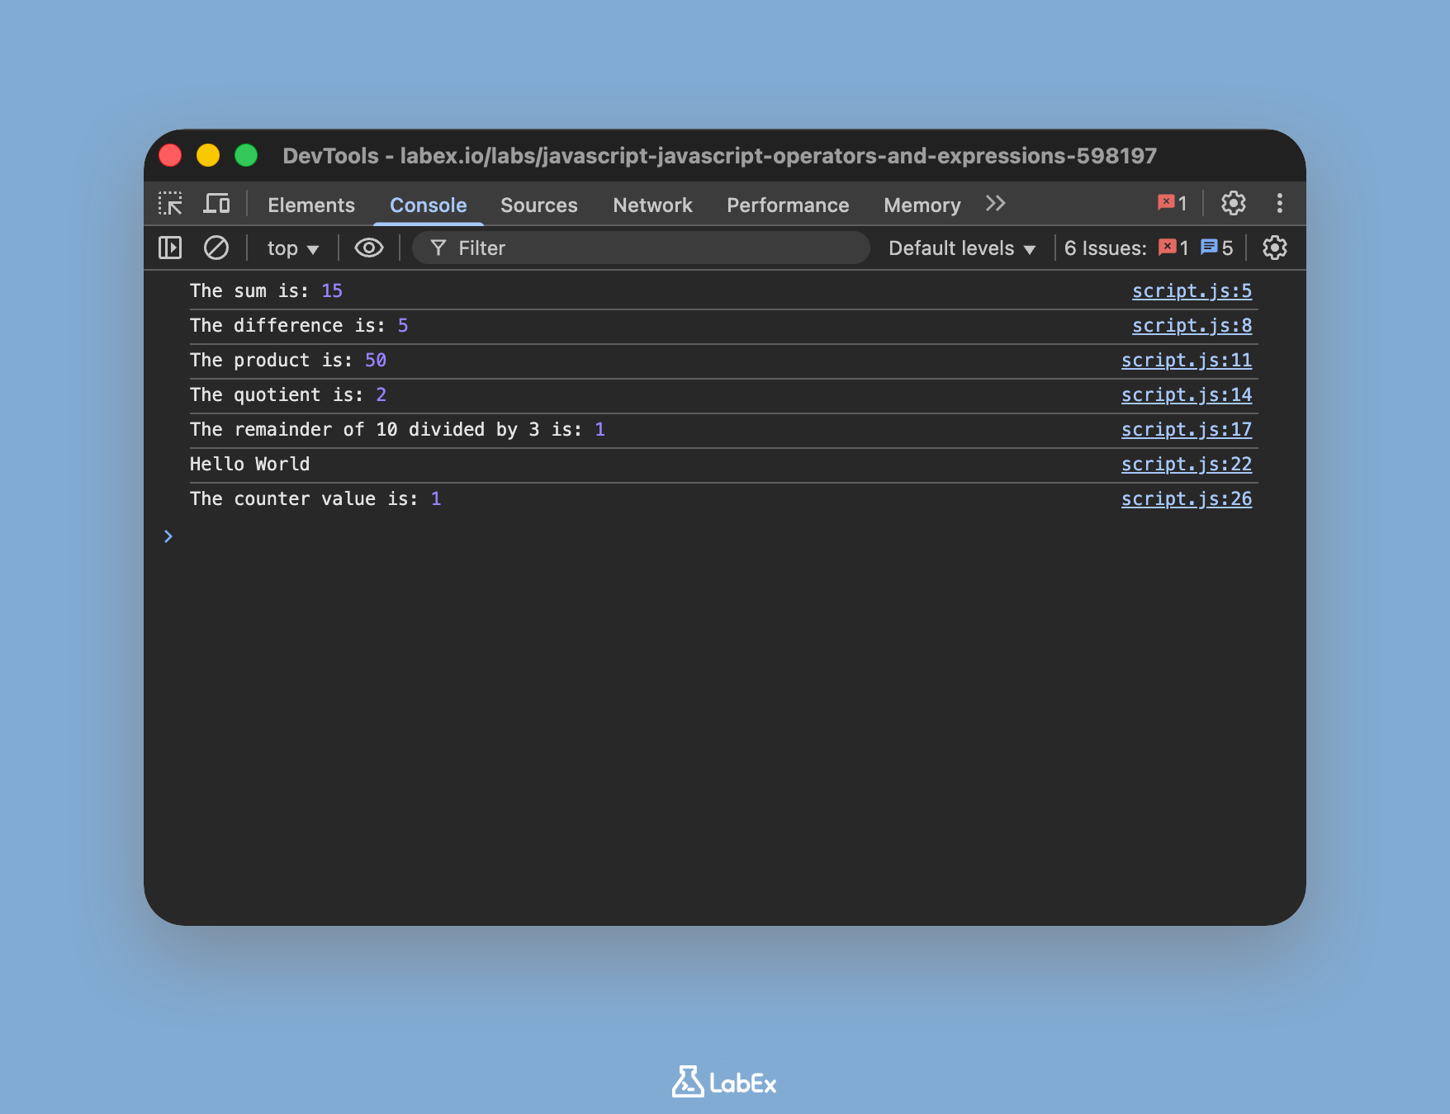Toggle the device emulation mode
The height and width of the screenshot is (1114, 1450).
(216, 204)
